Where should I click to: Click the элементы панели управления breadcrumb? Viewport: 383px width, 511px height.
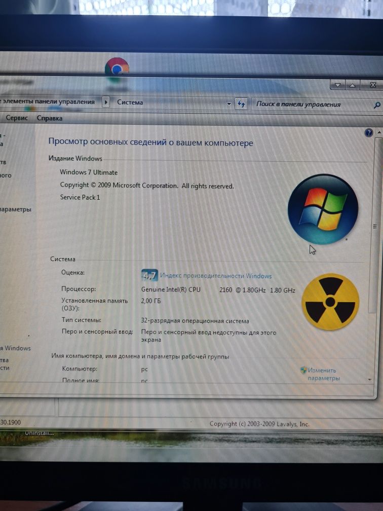tap(48, 101)
